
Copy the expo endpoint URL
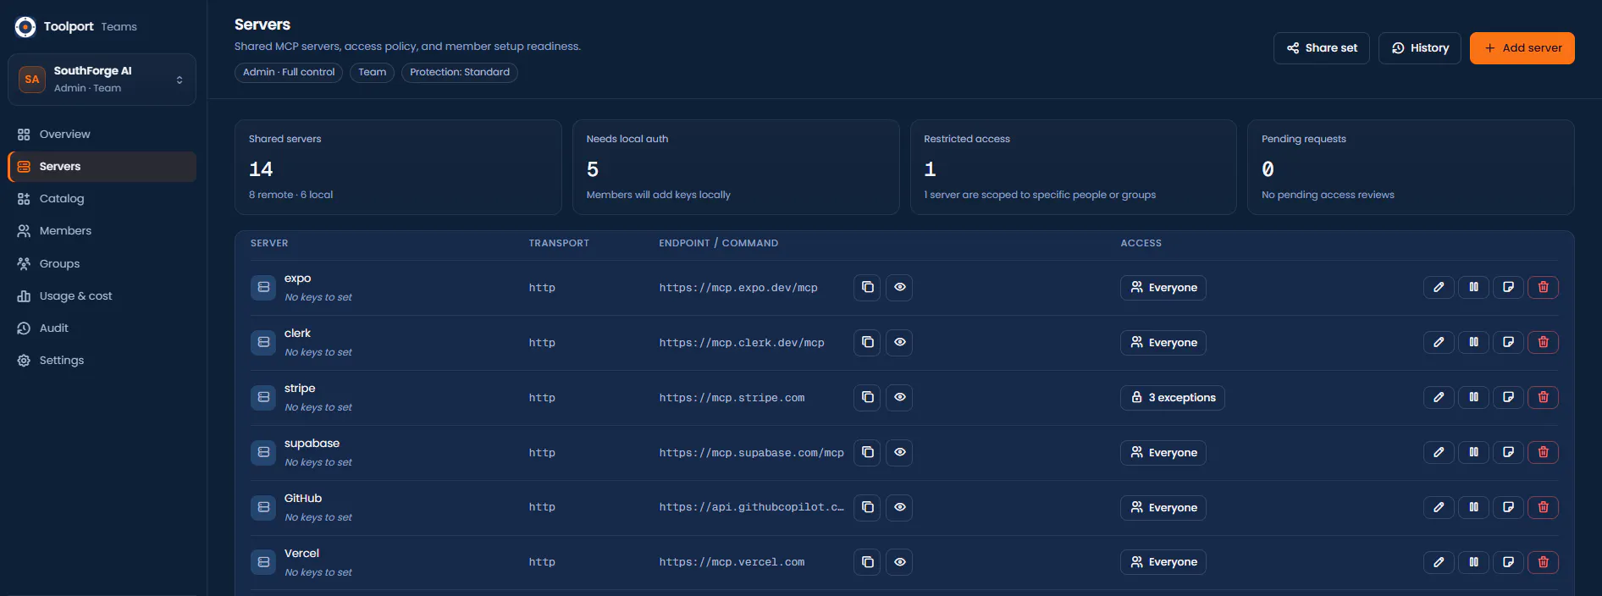867,287
